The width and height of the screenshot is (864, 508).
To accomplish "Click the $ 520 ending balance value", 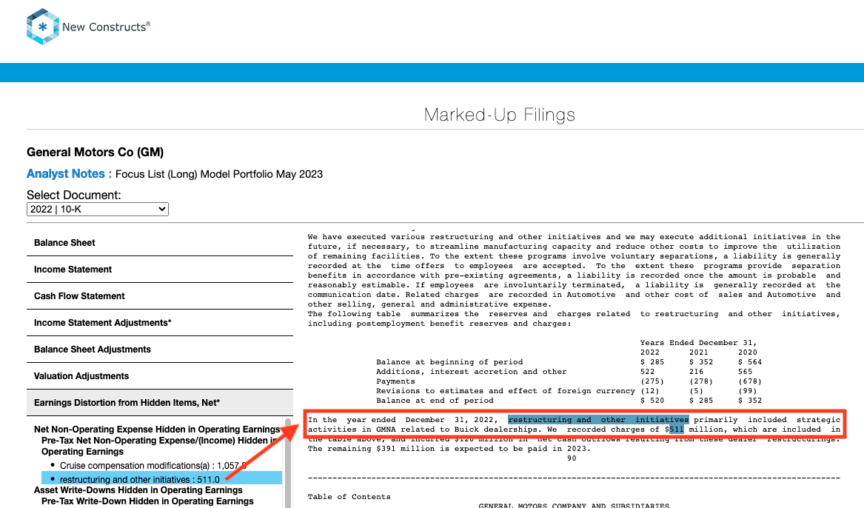I will click(x=652, y=401).
